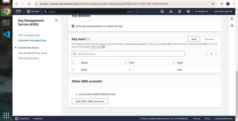The height and width of the screenshot is (121, 238).
Task: Click the Remove key users button
Action: pos(209,39)
